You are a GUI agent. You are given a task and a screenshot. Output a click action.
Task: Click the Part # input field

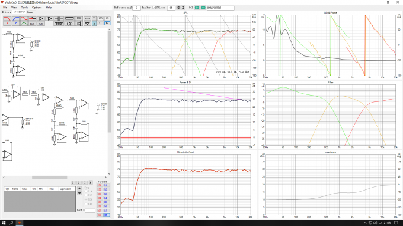point(90,211)
